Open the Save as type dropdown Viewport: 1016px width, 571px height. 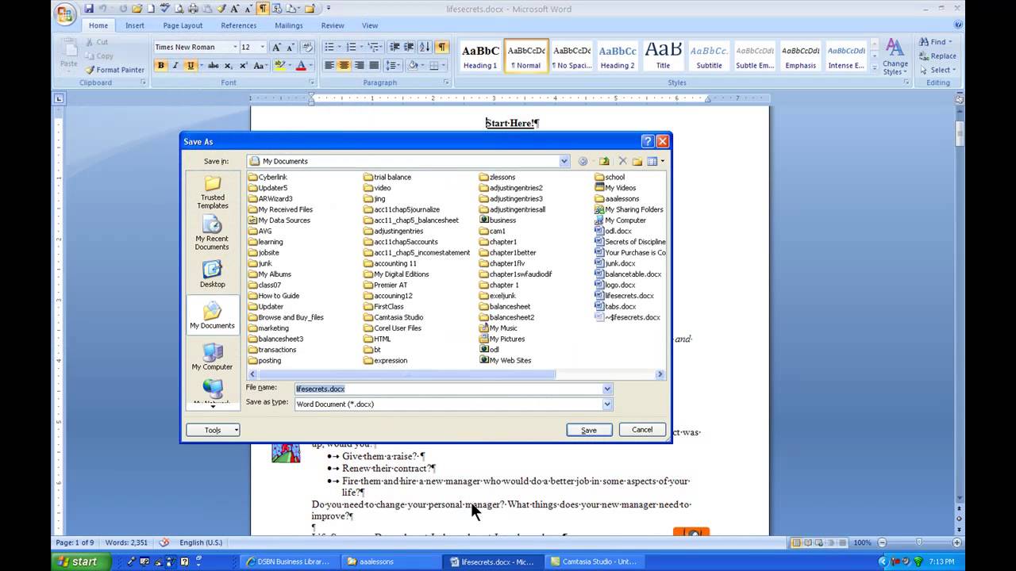click(x=607, y=404)
